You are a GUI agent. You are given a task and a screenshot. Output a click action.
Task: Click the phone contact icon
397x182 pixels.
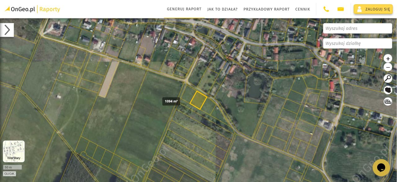click(326, 9)
